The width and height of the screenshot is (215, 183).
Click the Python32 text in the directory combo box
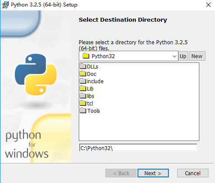pyautogui.click(x=103, y=56)
